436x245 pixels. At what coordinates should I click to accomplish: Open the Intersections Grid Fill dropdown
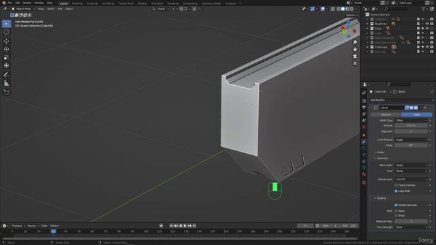click(411, 179)
